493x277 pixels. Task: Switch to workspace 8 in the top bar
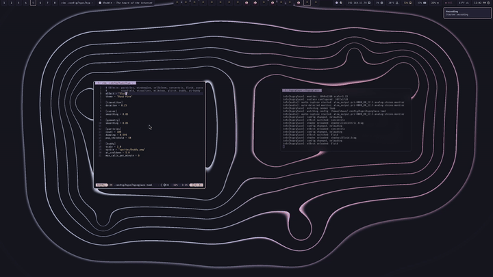point(55,3)
